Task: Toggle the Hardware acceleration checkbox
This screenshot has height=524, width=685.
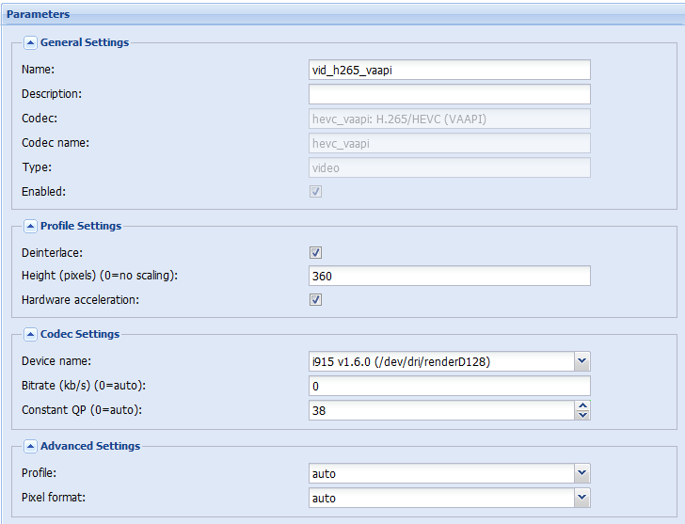Action: coord(315,299)
